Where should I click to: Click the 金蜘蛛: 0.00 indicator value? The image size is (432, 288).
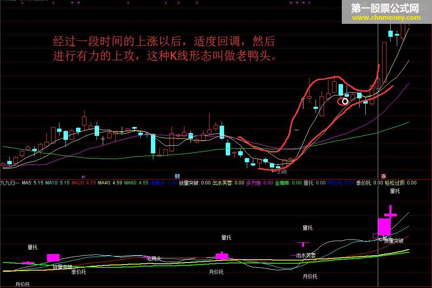point(288,183)
